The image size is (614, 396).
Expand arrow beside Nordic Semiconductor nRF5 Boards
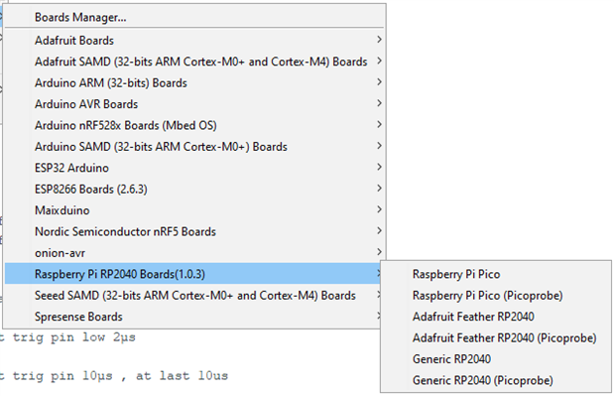[379, 230]
